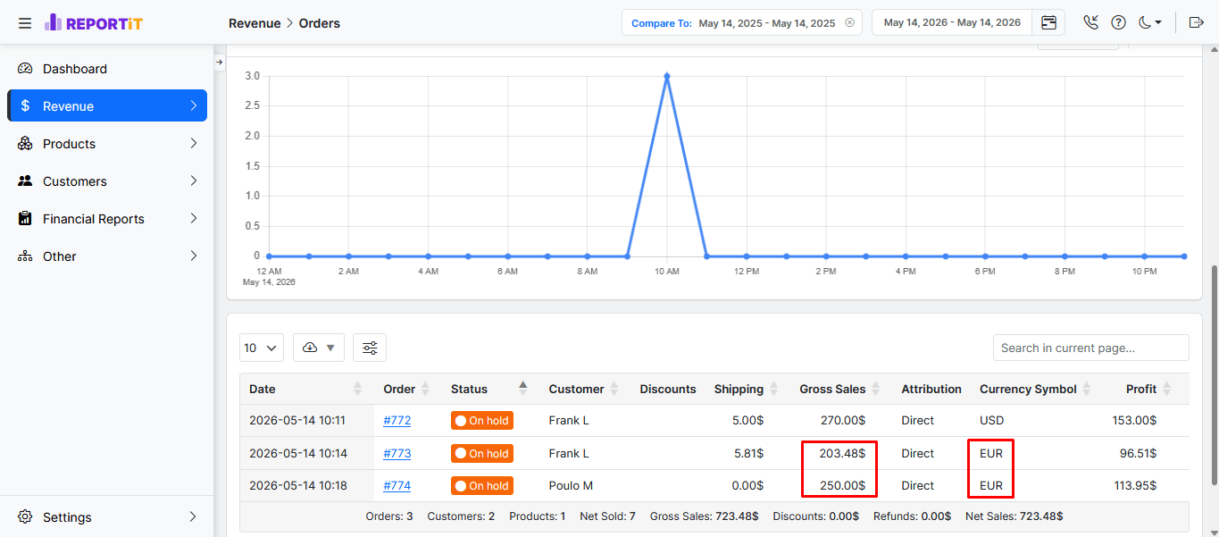Clear the Compare To date range
The height and width of the screenshot is (537, 1219).
pyautogui.click(x=849, y=22)
